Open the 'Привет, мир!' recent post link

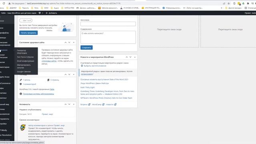click(x=47, y=114)
